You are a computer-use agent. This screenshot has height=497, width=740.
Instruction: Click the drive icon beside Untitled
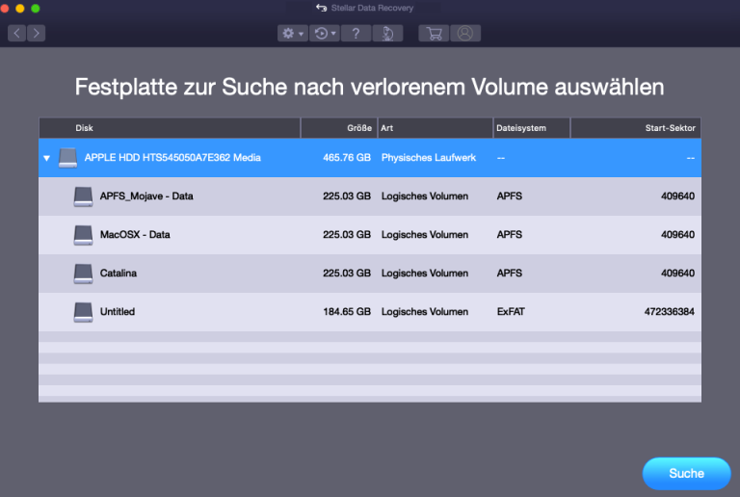click(x=83, y=312)
